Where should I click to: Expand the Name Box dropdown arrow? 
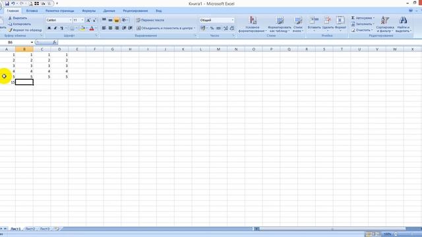click(32, 42)
